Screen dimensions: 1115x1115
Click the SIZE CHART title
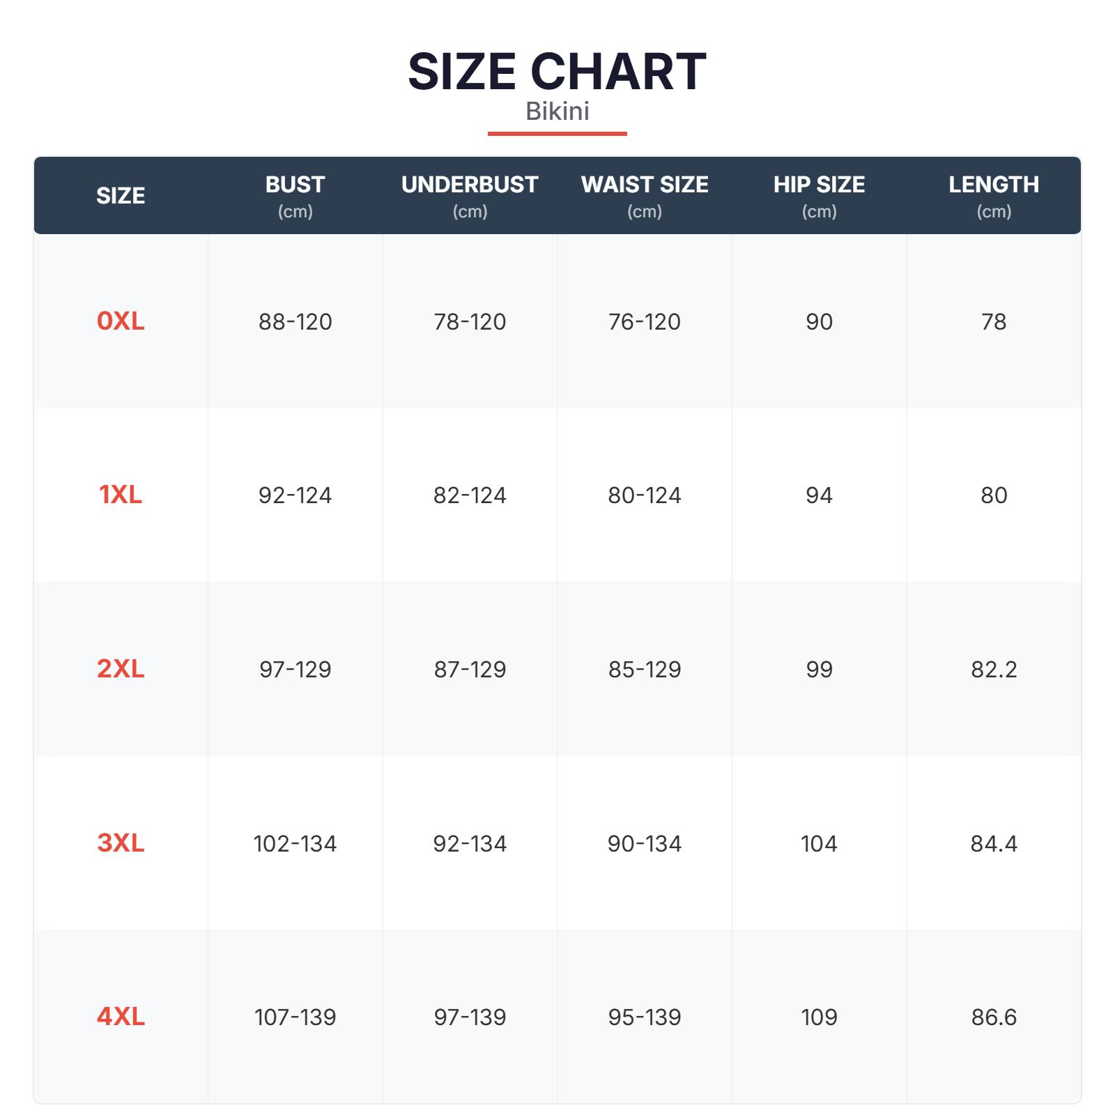(x=557, y=72)
